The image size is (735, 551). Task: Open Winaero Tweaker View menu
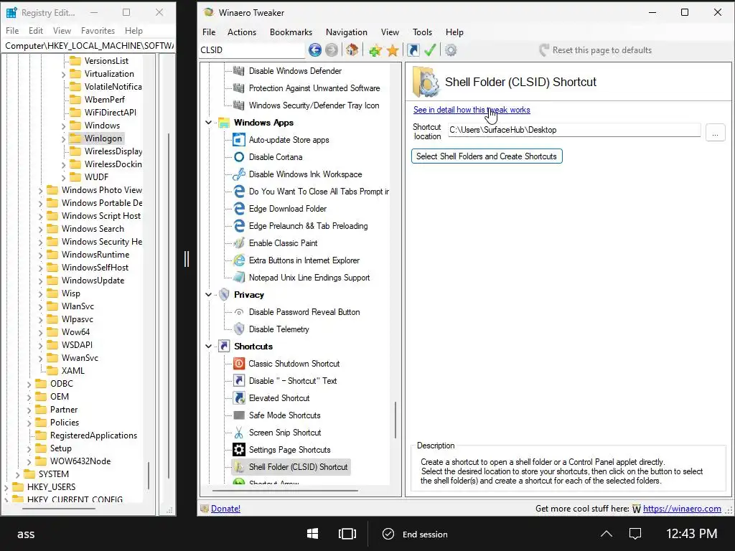pyautogui.click(x=390, y=32)
